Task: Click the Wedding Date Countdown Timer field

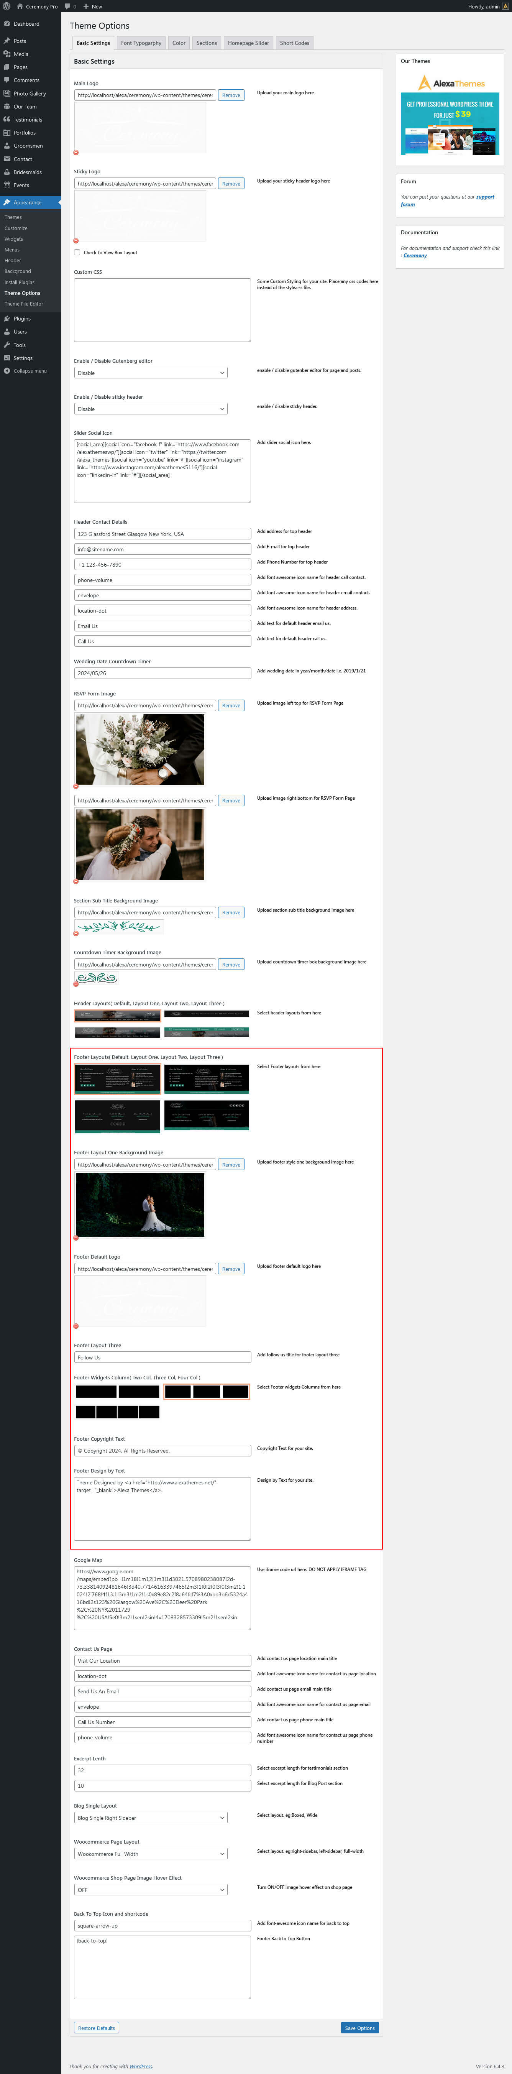Action: coord(162,673)
